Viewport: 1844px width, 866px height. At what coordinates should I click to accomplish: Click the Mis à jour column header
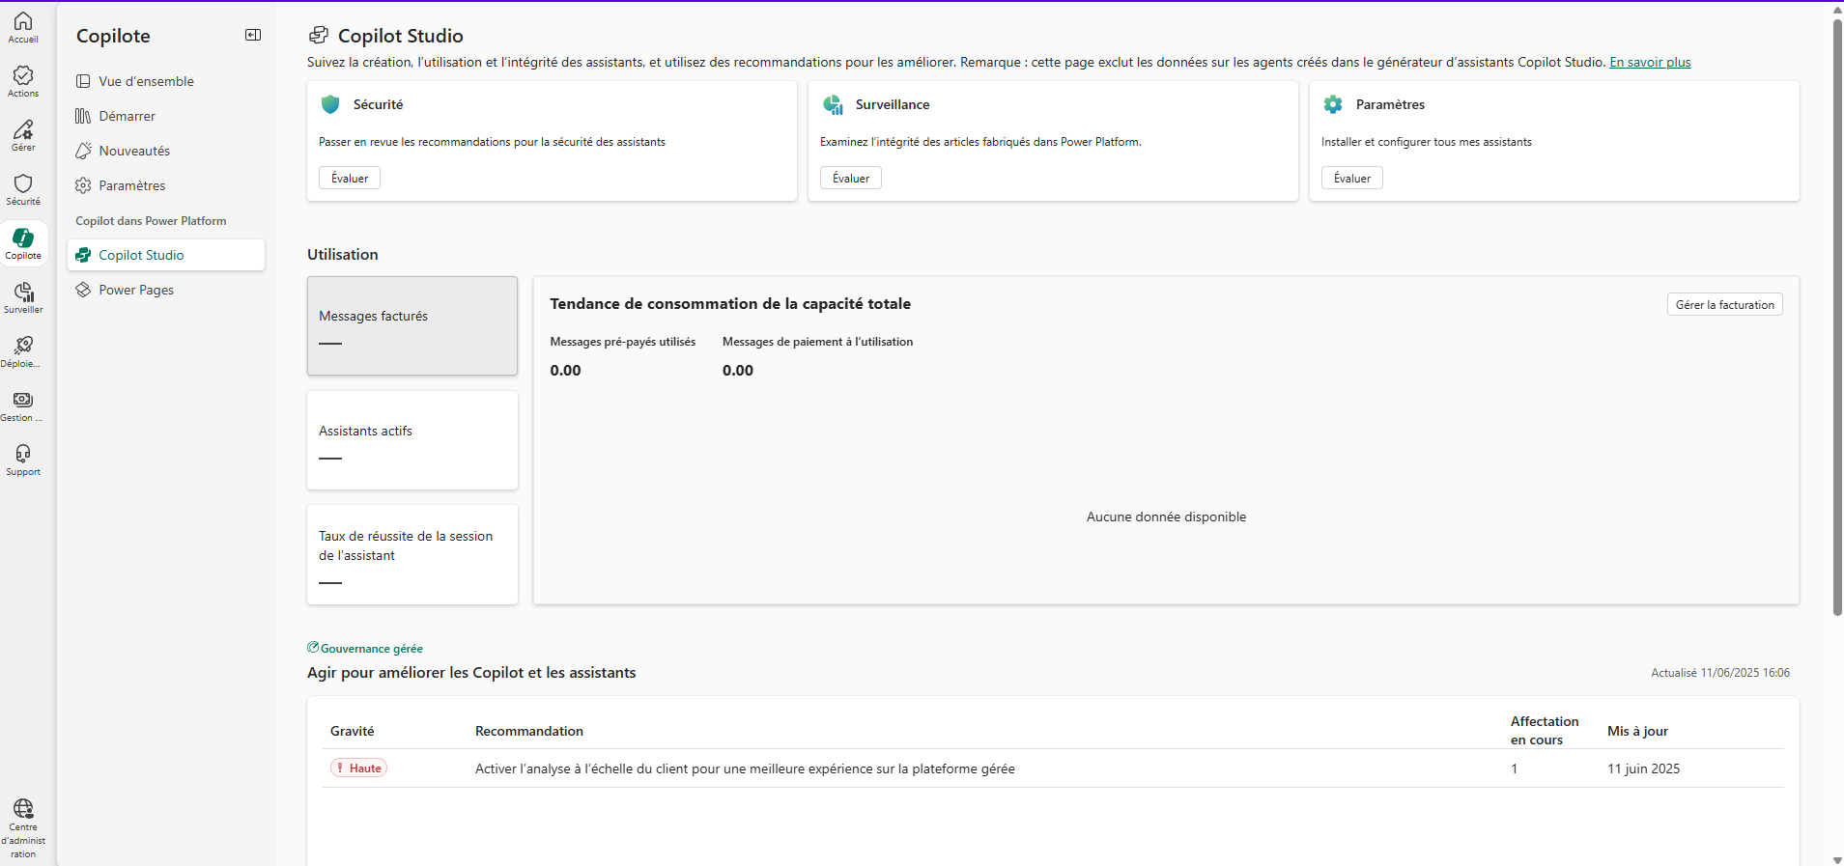coord(1637,731)
